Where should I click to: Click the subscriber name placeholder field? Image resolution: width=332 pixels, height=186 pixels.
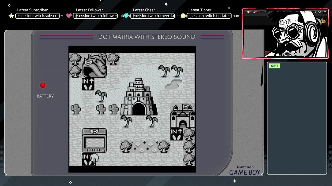coord(38,16)
